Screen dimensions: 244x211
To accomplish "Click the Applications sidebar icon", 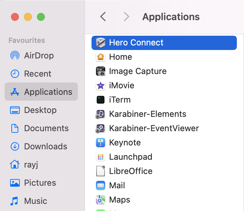I will 15,92.
